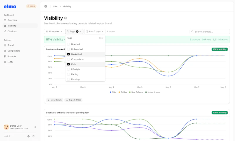
Task: Click the tag icon in Tags filter
Action: click(x=68, y=31)
